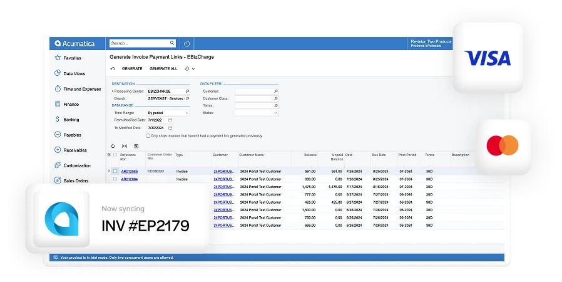Screen dimensions: 562x282
Task: Click the GENERATE button
Action: pyautogui.click(x=132, y=68)
